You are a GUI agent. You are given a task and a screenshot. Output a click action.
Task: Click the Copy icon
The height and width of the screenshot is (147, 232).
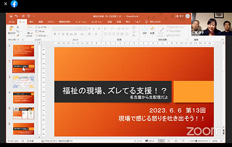pos(18,32)
